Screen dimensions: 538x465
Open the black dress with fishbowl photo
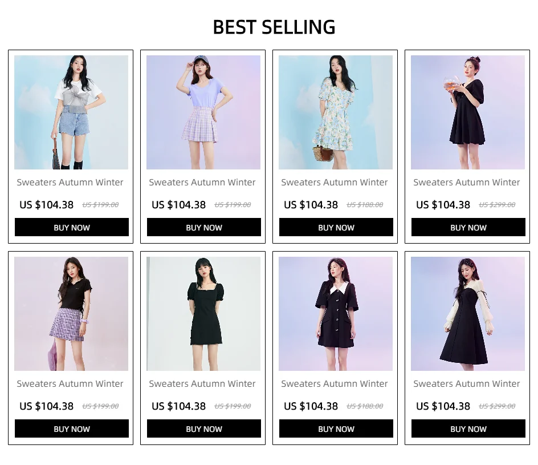(468, 112)
